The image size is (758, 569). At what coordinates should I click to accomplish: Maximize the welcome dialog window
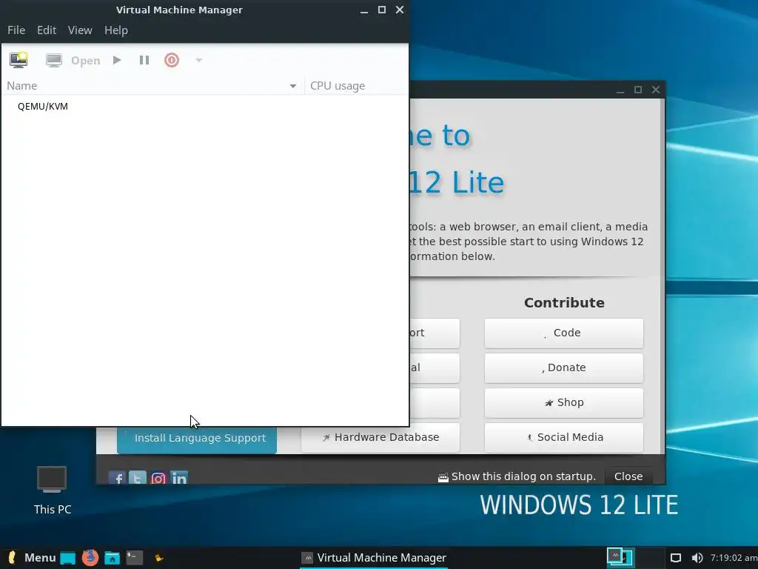point(638,90)
